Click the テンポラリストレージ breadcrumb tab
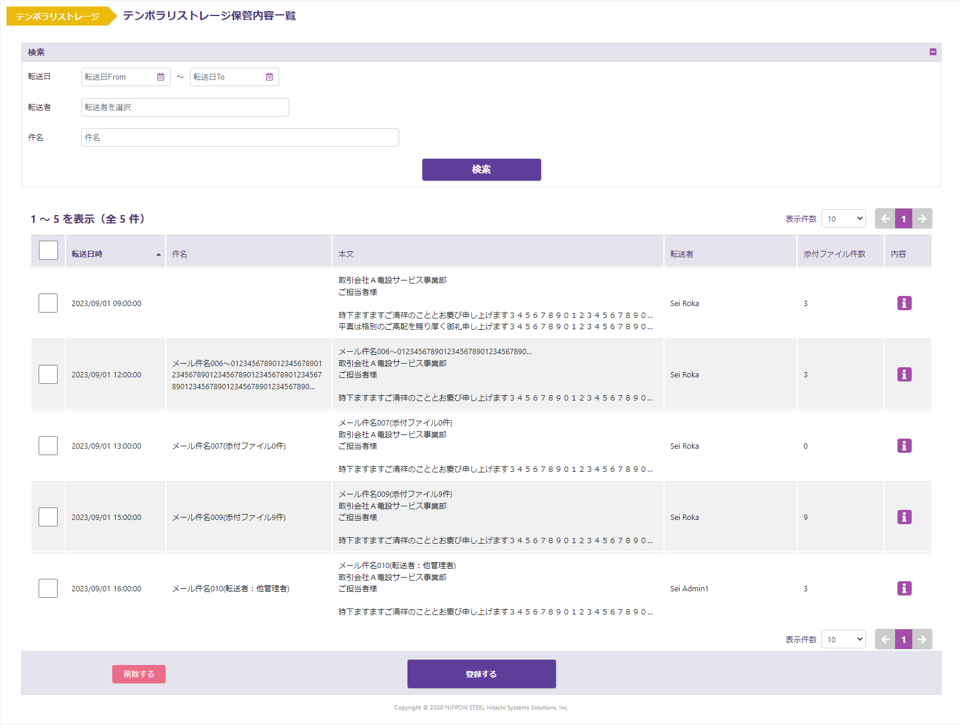Viewport: 961px width, 725px height. pos(58,16)
